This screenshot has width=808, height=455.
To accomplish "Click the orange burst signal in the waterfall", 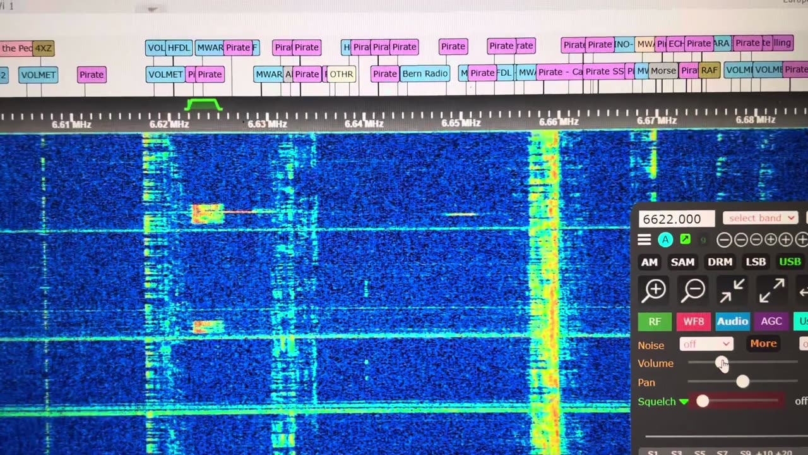I will click(208, 214).
